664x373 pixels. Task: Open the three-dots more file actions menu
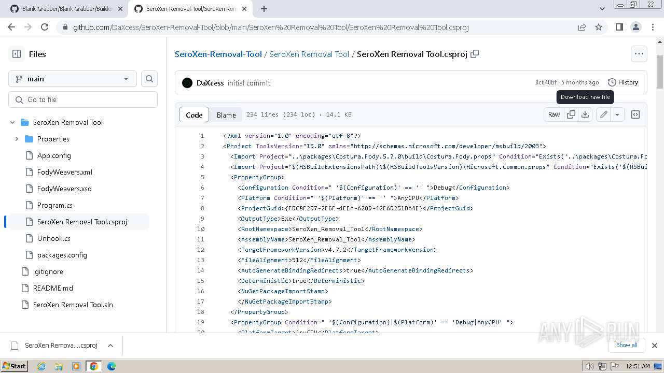pyautogui.click(x=639, y=54)
